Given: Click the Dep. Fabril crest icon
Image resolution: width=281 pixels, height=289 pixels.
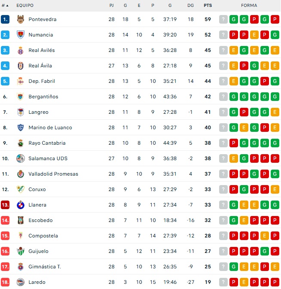Looking at the screenshot, I should click(x=20, y=81).
